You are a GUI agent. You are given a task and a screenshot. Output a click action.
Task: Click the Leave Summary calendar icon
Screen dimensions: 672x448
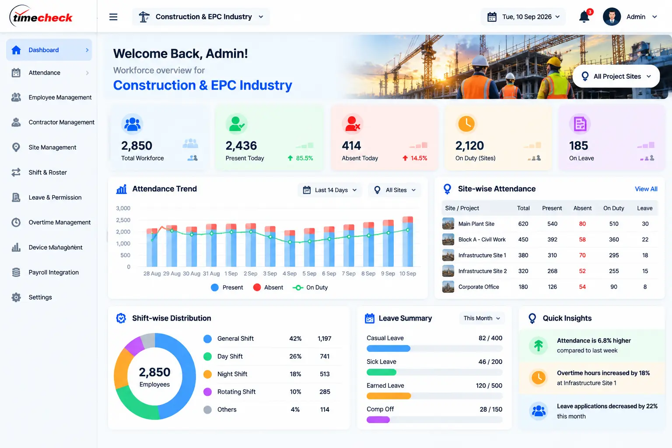coord(370,318)
